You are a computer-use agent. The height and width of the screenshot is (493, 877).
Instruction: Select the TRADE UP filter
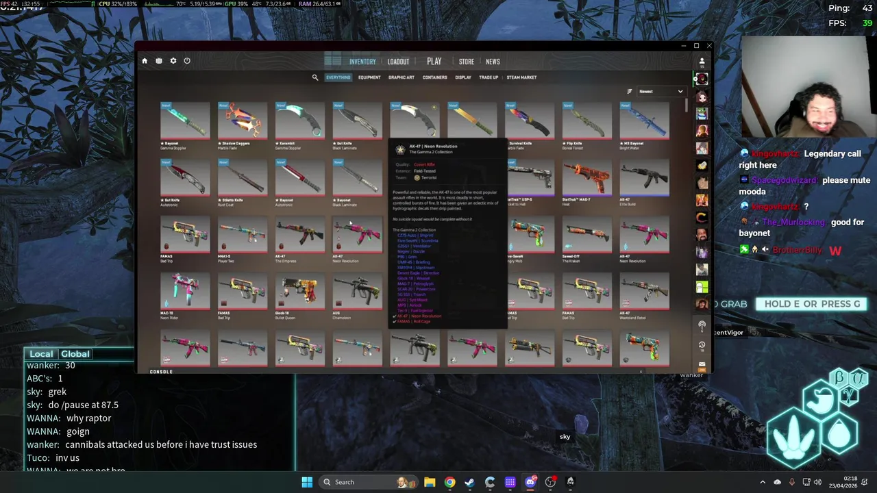coord(489,77)
